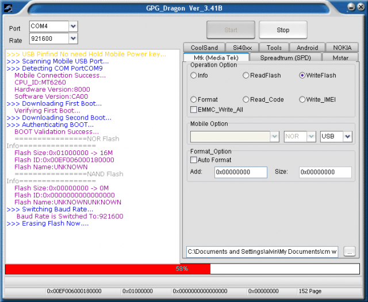Open the USB connection type dropdown

click(x=347, y=136)
